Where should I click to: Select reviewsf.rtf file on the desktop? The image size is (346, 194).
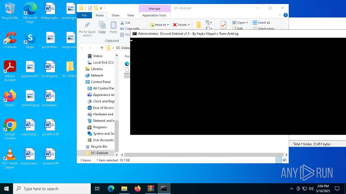[50, 157]
